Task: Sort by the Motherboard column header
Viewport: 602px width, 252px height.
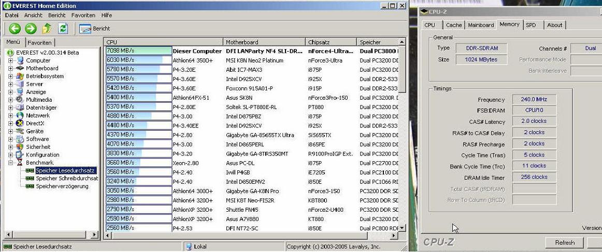Action: pos(264,42)
